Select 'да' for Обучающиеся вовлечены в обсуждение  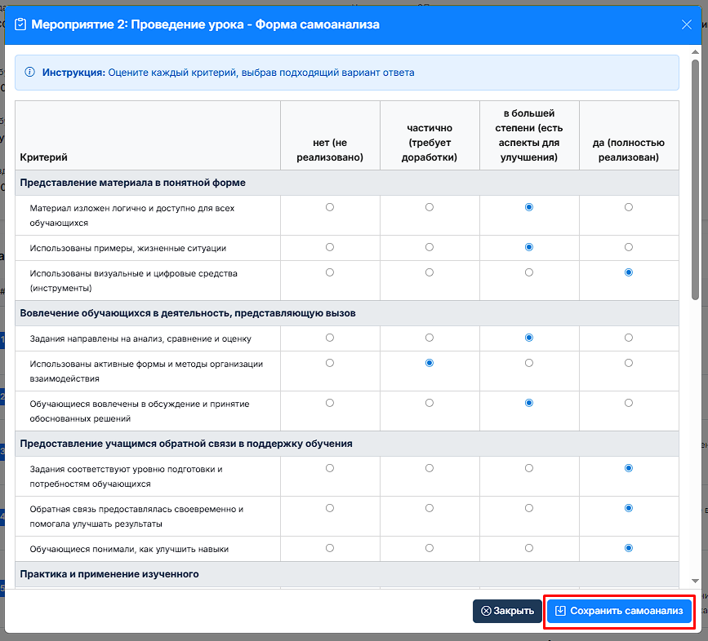(629, 403)
